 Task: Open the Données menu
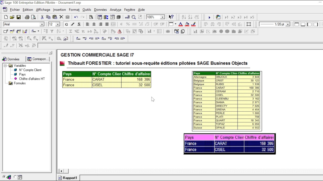click(100, 10)
